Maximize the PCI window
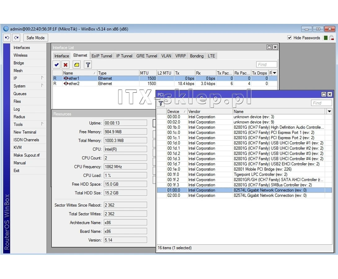 tap(324, 94)
